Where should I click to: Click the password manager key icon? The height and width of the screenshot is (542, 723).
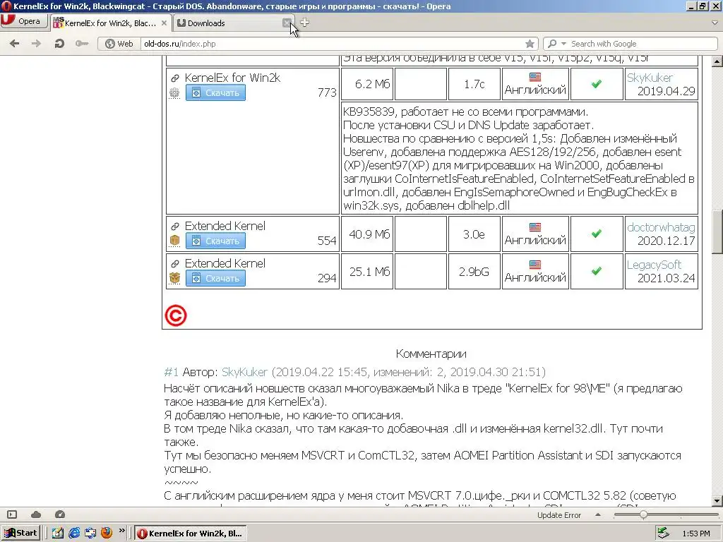(x=82, y=44)
